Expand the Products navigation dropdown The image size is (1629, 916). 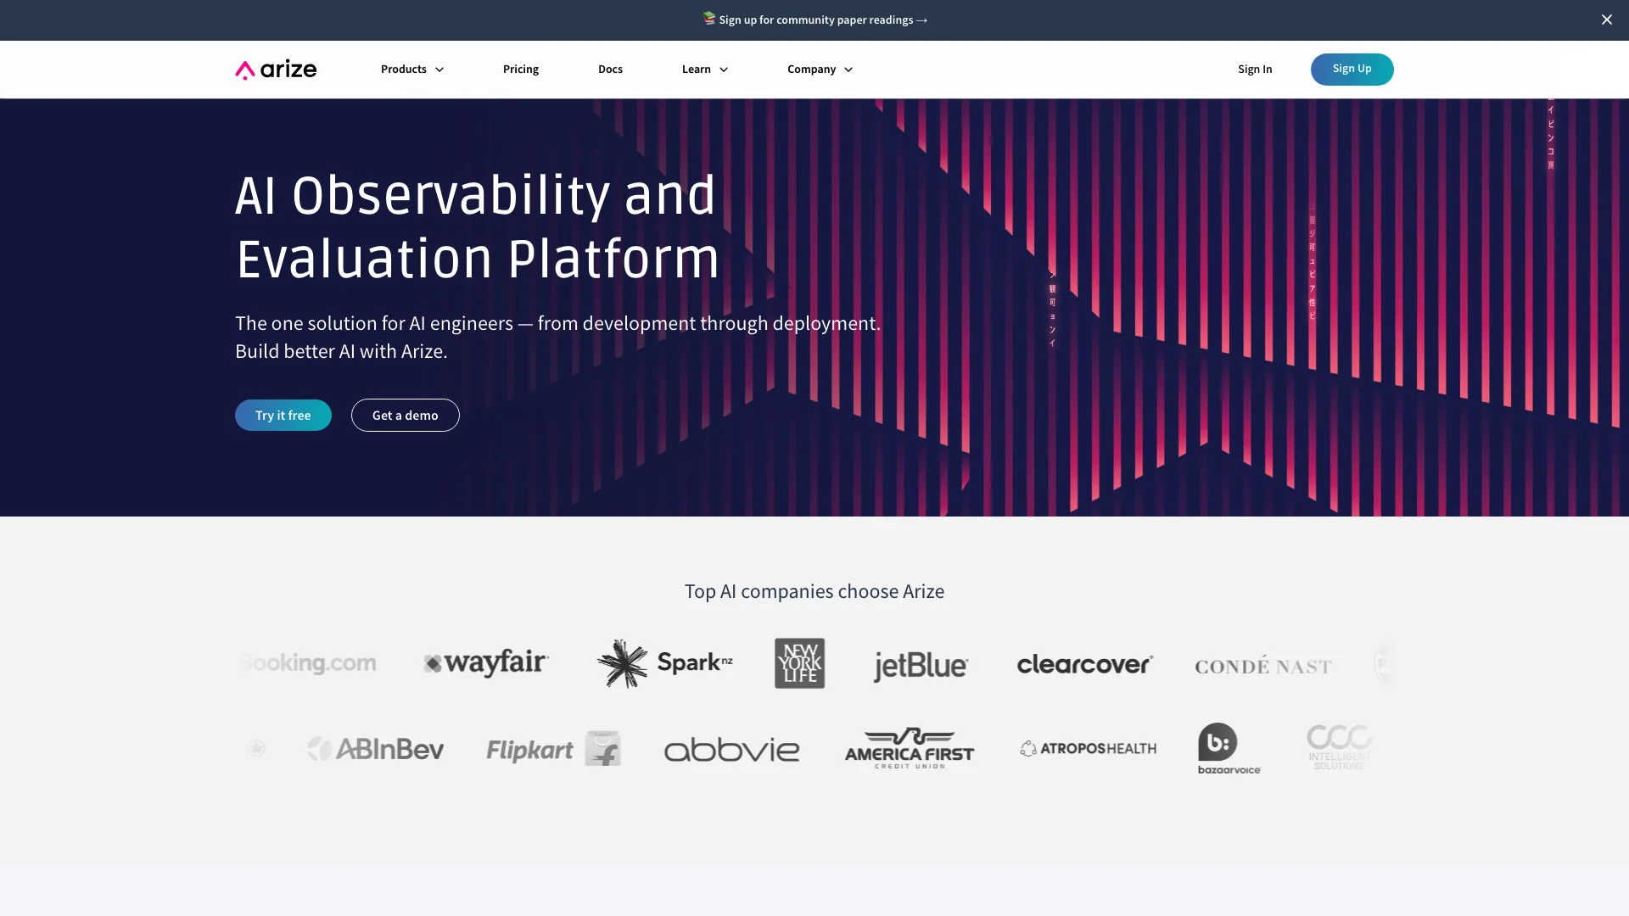pos(411,70)
